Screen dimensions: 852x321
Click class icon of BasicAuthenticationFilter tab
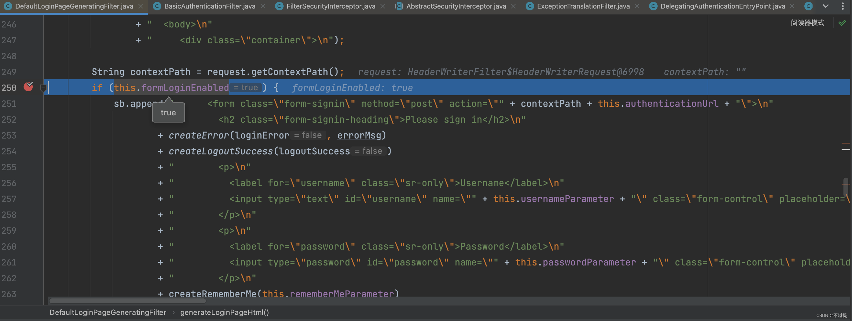[157, 6]
